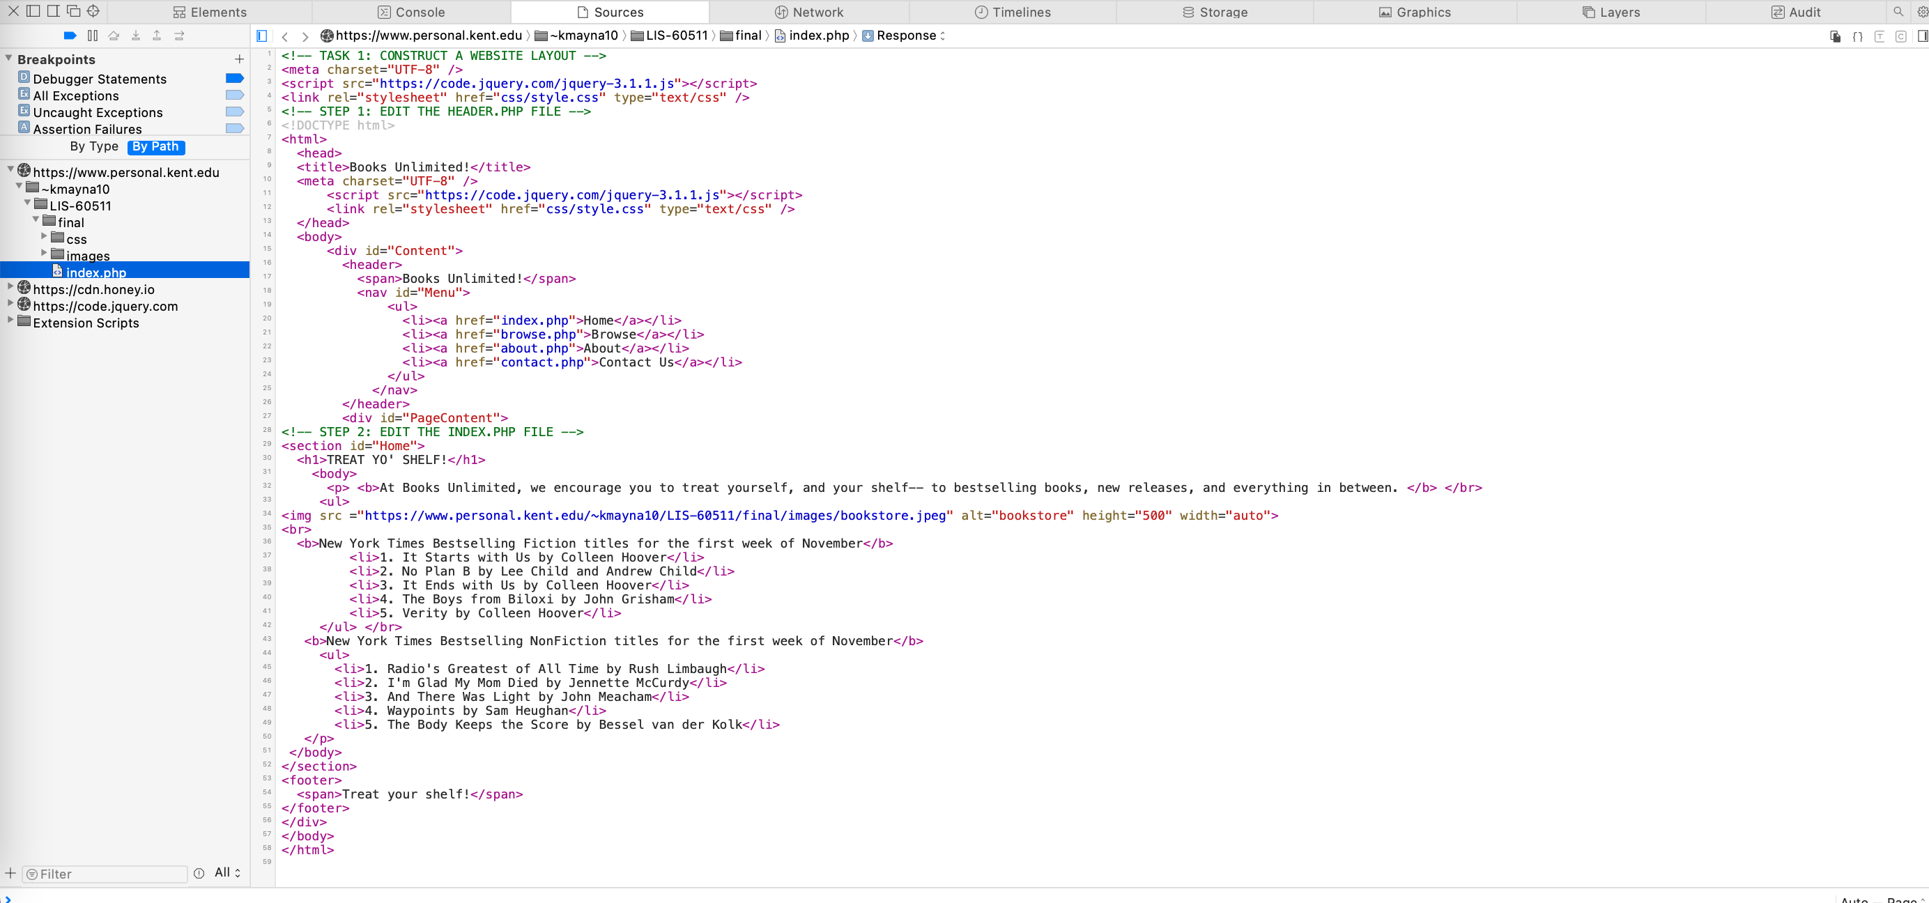This screenshot has width=1929, height=903.
Task: Expand the https://cdn.honey.io resource group
Action: pos(10,287)
